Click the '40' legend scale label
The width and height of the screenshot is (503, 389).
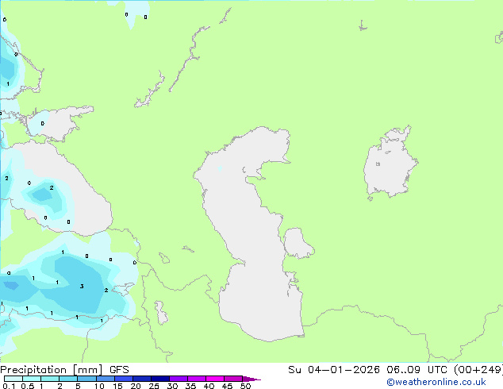tap(209, 386)
